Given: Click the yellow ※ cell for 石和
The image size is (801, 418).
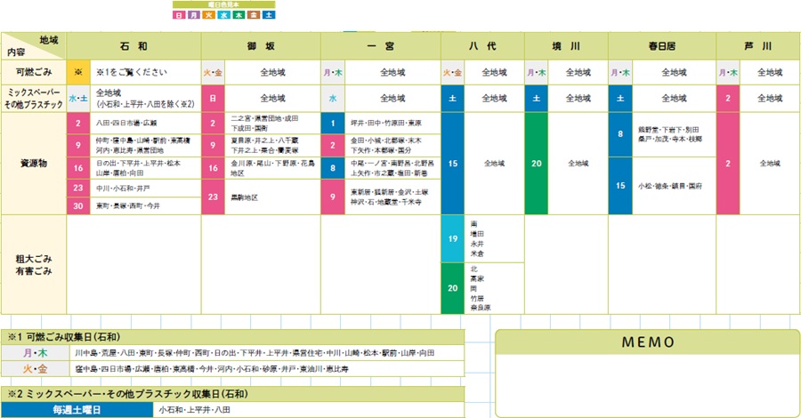Looking at the screenshot, I should coord(78,72).
